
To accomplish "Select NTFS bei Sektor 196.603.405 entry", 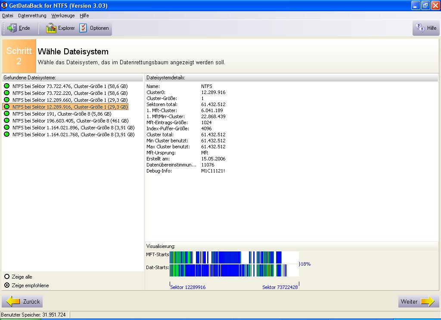I will 70,121.
